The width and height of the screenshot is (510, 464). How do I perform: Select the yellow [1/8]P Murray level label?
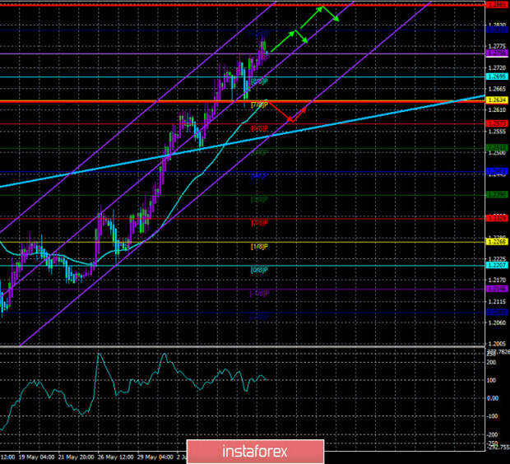[258, 246]
